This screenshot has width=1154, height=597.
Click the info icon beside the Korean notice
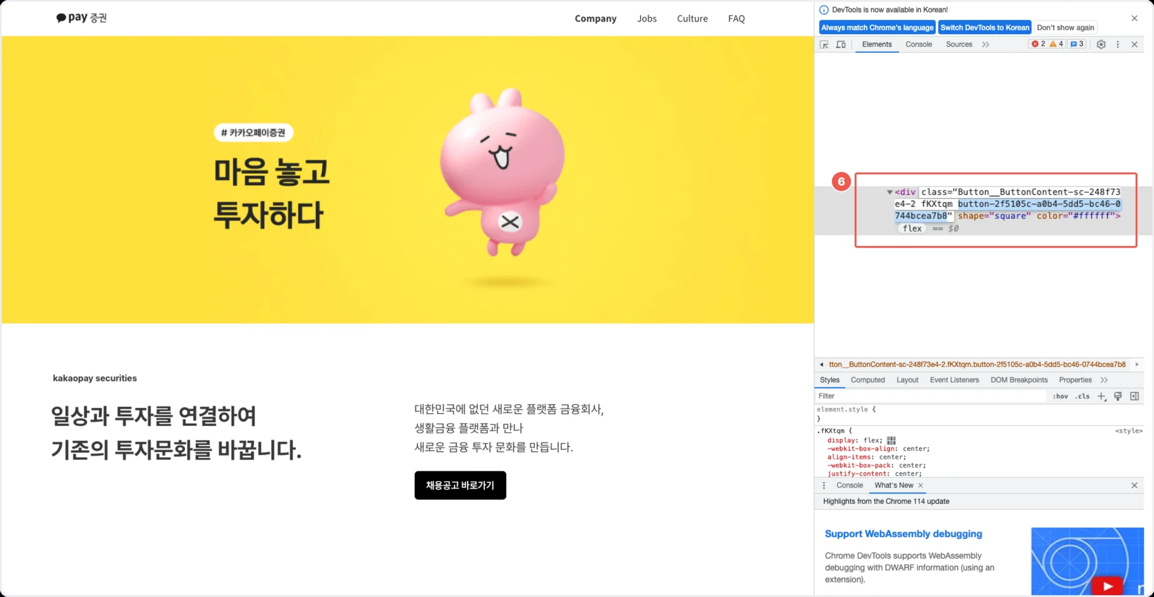[824, 10]
